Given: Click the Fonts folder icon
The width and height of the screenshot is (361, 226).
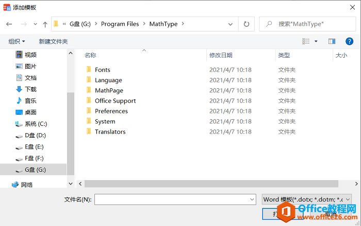Looking at the screenshot, I should pyautogui.click(x=89, y=69).
